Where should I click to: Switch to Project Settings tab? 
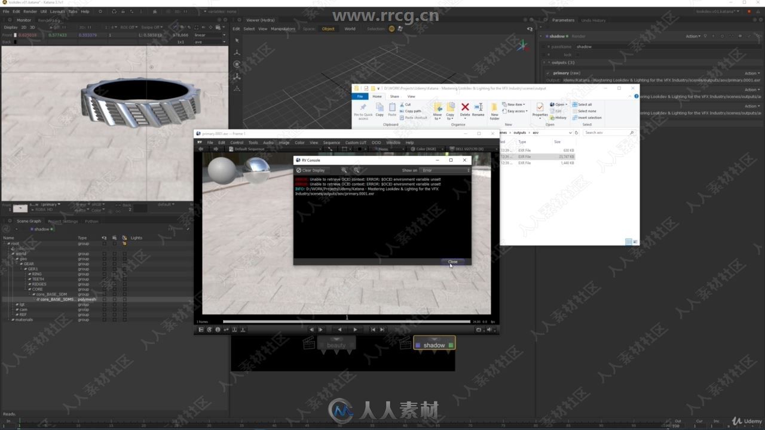click(x=63, y=221)
